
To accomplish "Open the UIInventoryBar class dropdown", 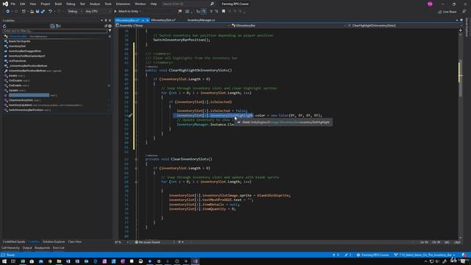I will coord(288,26).
